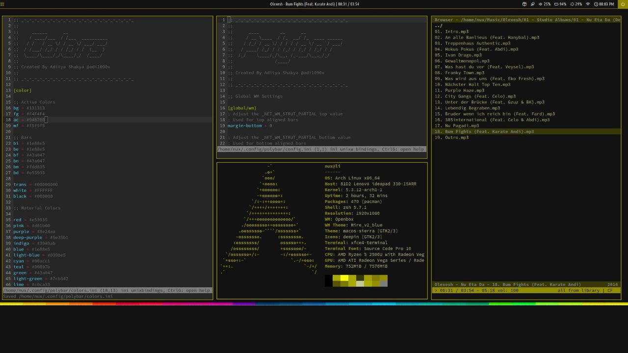Click colors.ini editor status bar
The image size is (628, 353).
(x=107, y=290)
